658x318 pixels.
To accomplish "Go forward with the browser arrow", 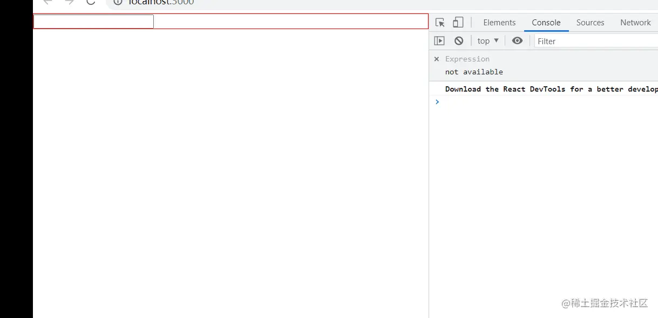I will pos(69,3).
